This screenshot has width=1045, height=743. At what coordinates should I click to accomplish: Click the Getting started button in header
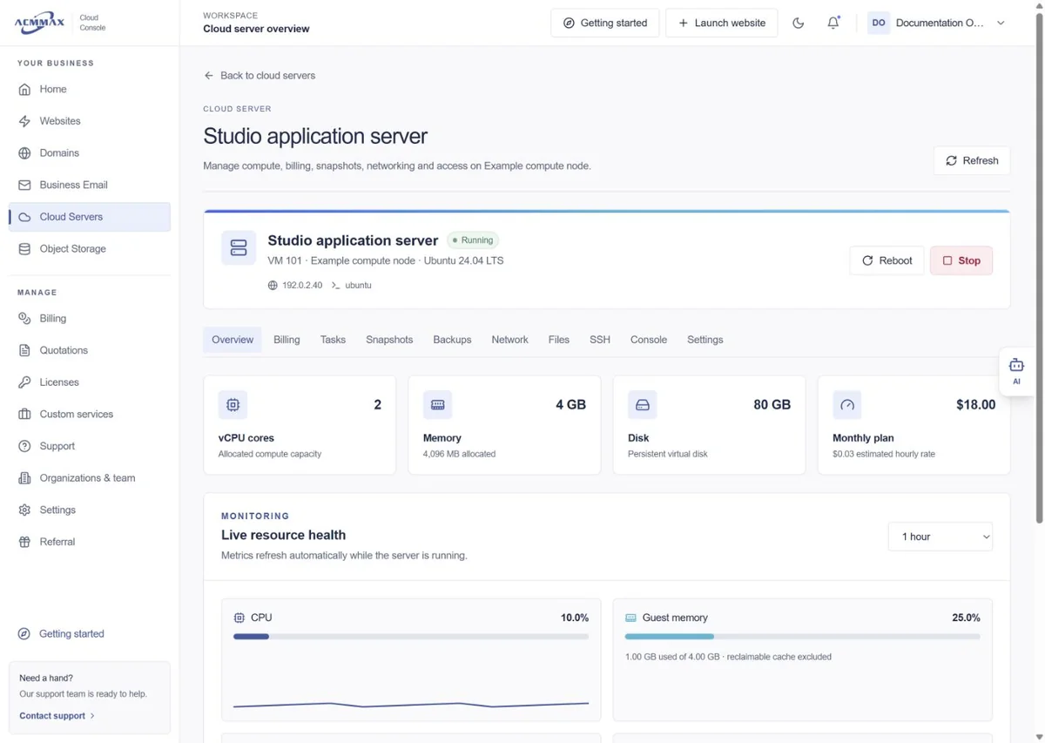(605, 23)
